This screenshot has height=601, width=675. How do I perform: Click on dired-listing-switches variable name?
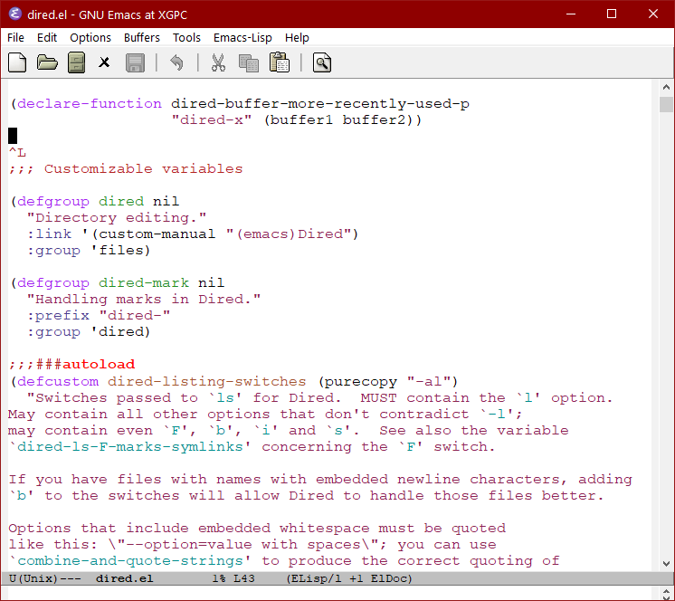click(206, 381)
